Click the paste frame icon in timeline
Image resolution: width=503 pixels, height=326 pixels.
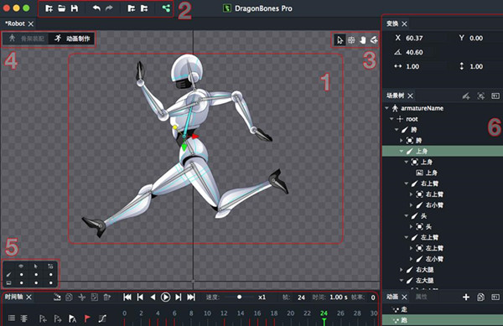tap(94, 298)
